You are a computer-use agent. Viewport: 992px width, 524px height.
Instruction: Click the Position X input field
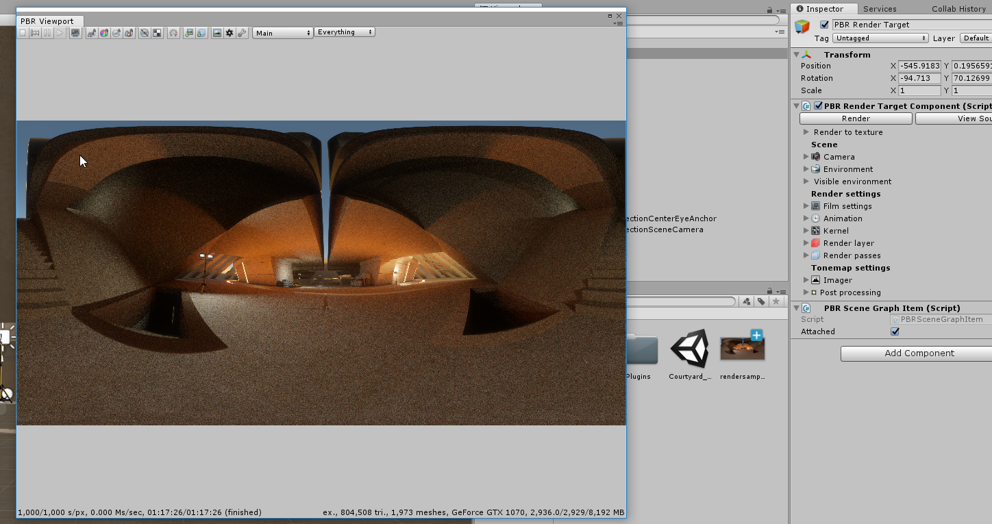coord(919,66)
